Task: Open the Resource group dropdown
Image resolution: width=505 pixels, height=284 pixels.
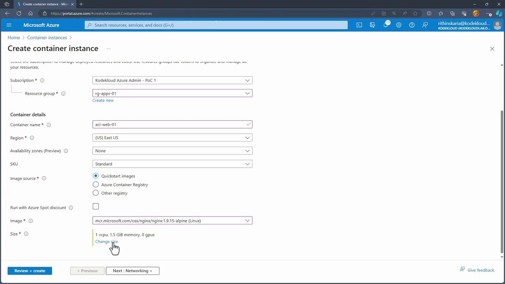Action: tap(172, 93)
